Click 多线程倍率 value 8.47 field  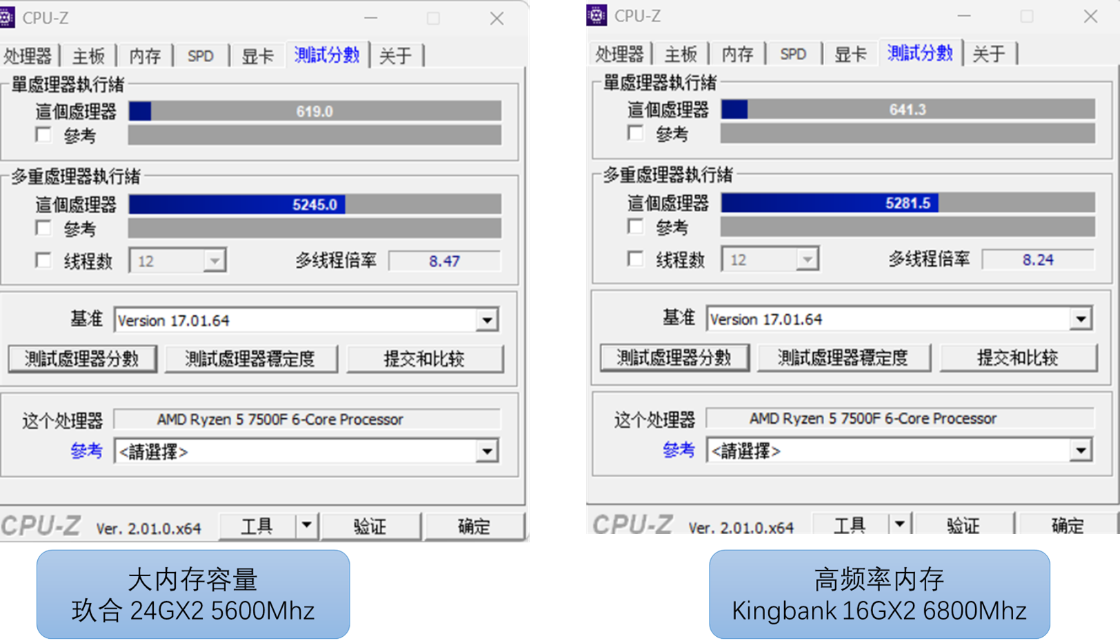[444, 261]
